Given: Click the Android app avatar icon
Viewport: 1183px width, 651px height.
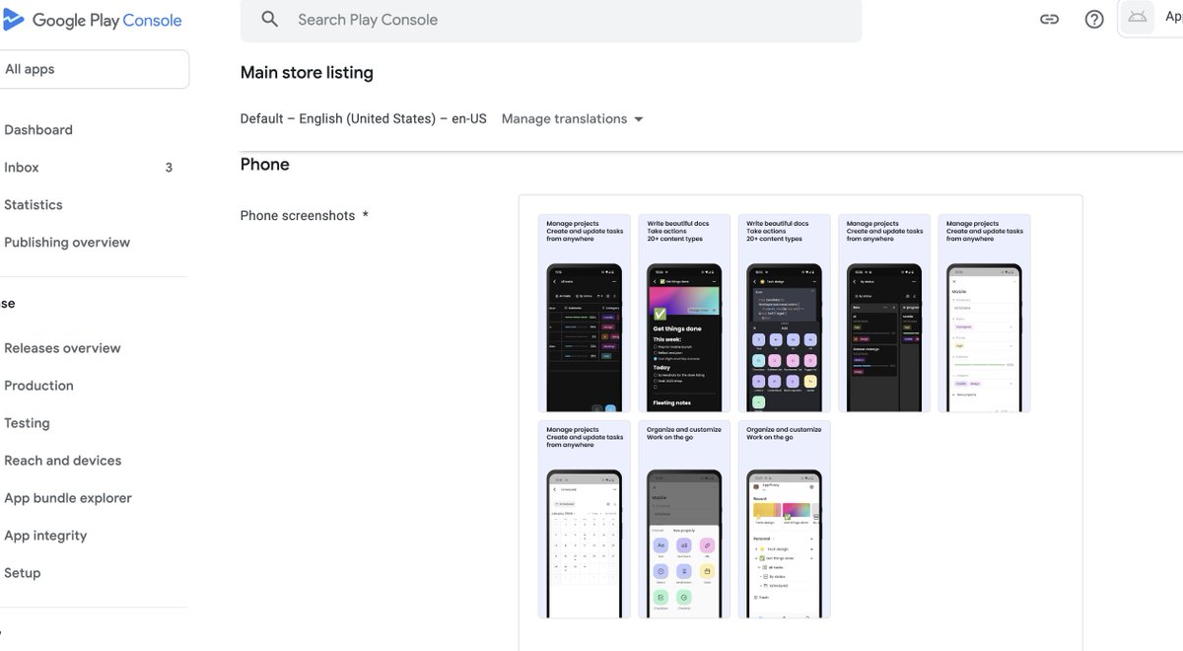Looking at the screenshot, I should coord(1138,18).
